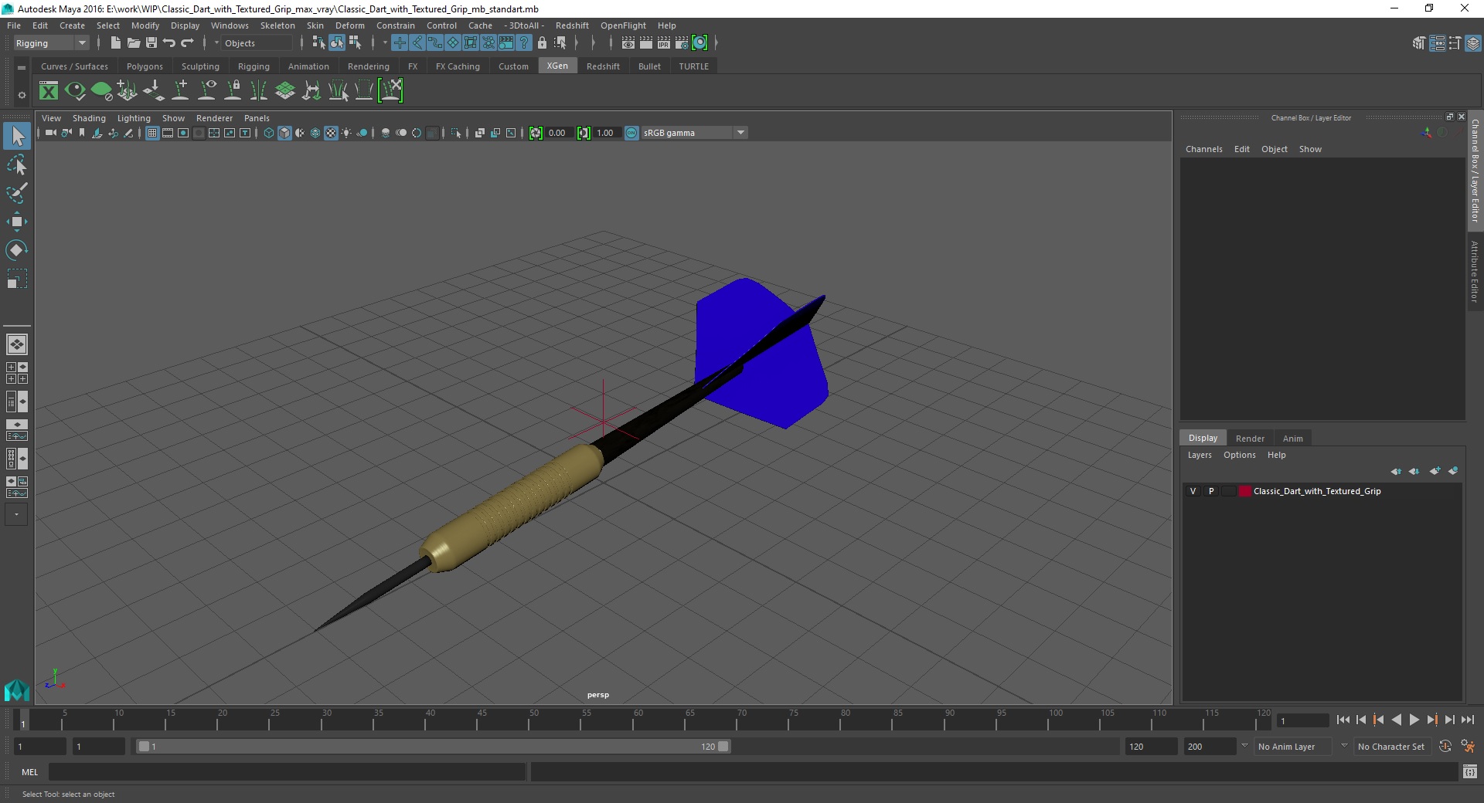Open the Render View clapperboard icon

tap(628, 43)
